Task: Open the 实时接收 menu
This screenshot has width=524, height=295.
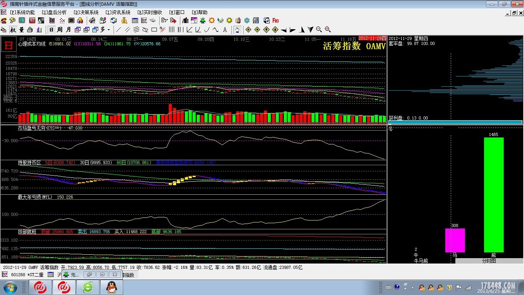Action: click(x=150, y=12)
